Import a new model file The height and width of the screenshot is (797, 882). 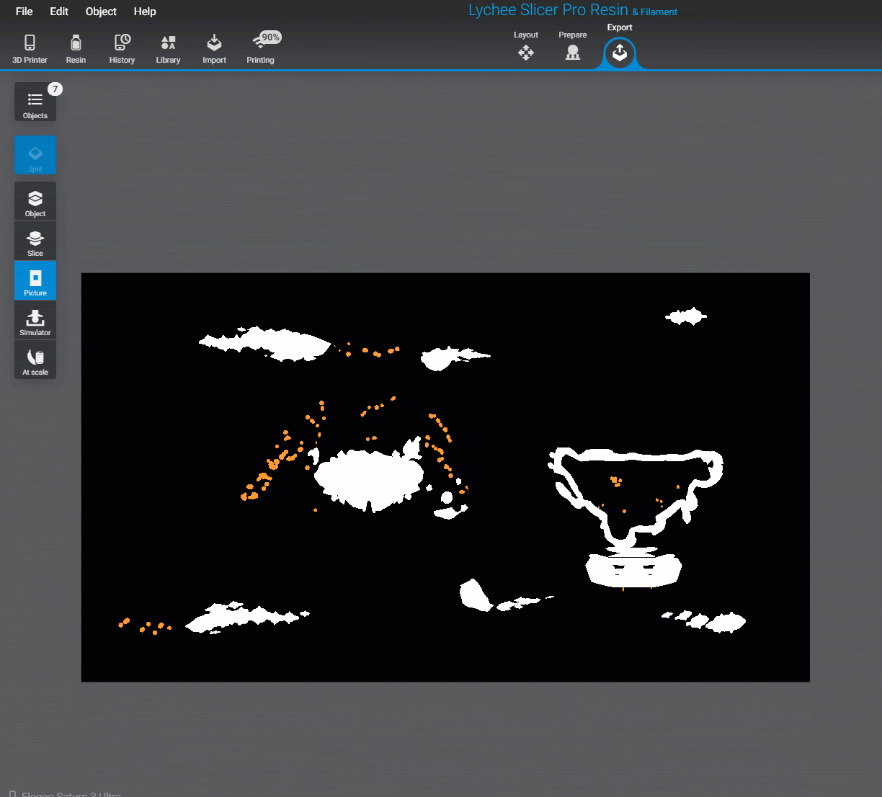[214, 48]
